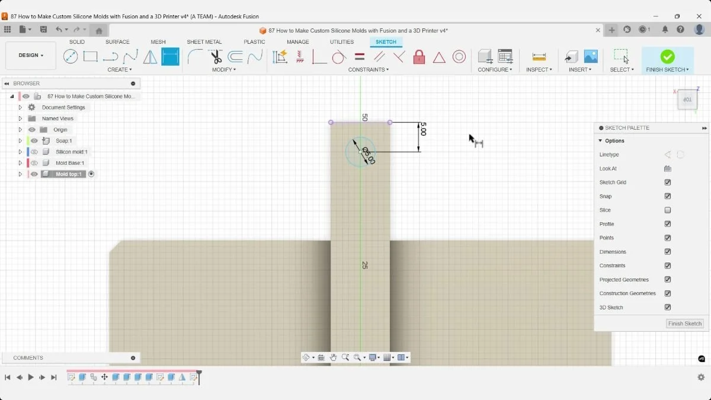The height and width of the screenshot is (400, 711).
Task: Toggle the Profile checkbox
Action: 668,224
